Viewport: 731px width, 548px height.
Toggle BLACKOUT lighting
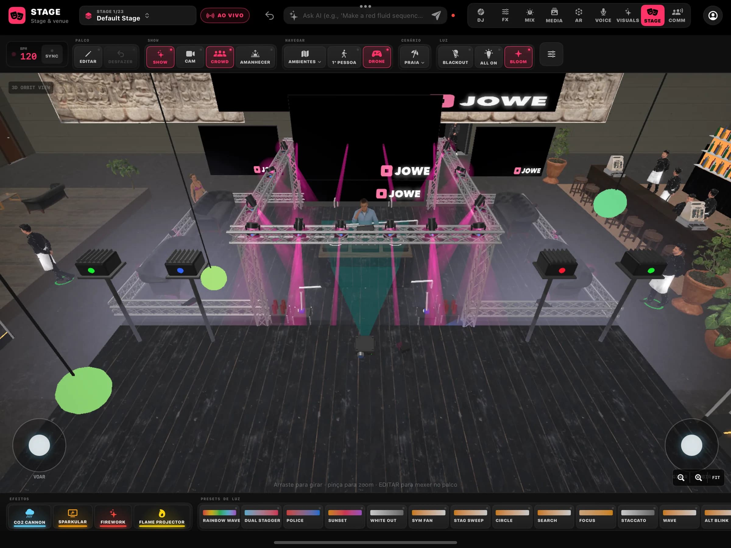[x=455, y=57]
